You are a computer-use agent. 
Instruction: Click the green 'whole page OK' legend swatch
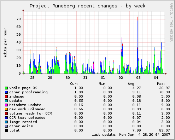click(6, 88)
